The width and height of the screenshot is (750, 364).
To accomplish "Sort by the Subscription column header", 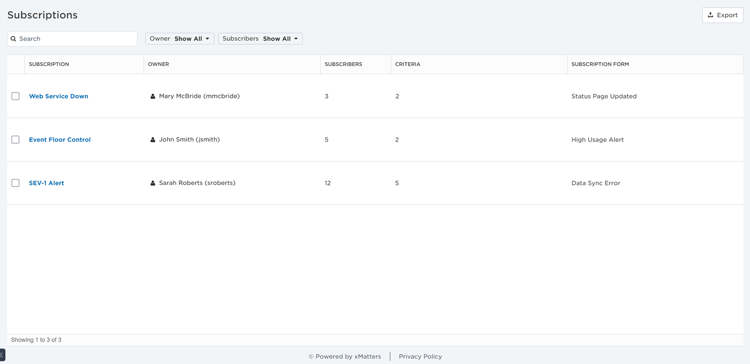I will [x=49, y=64].
